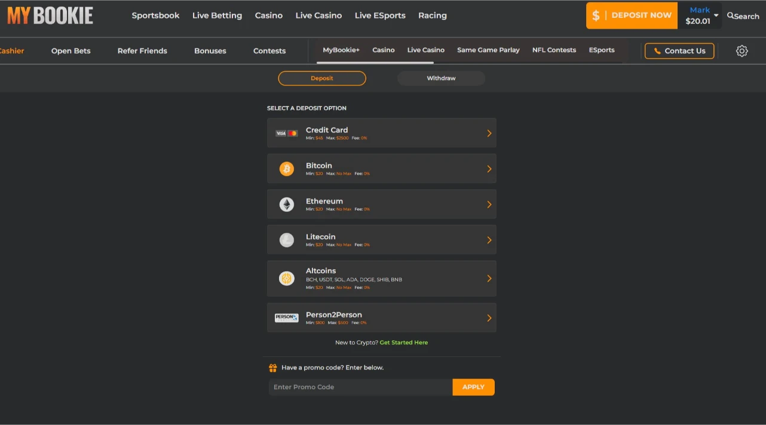Open Person2Person option chevron
Image resolution: width=766 pixels, height=425 pixels.
tap(489, 318)
